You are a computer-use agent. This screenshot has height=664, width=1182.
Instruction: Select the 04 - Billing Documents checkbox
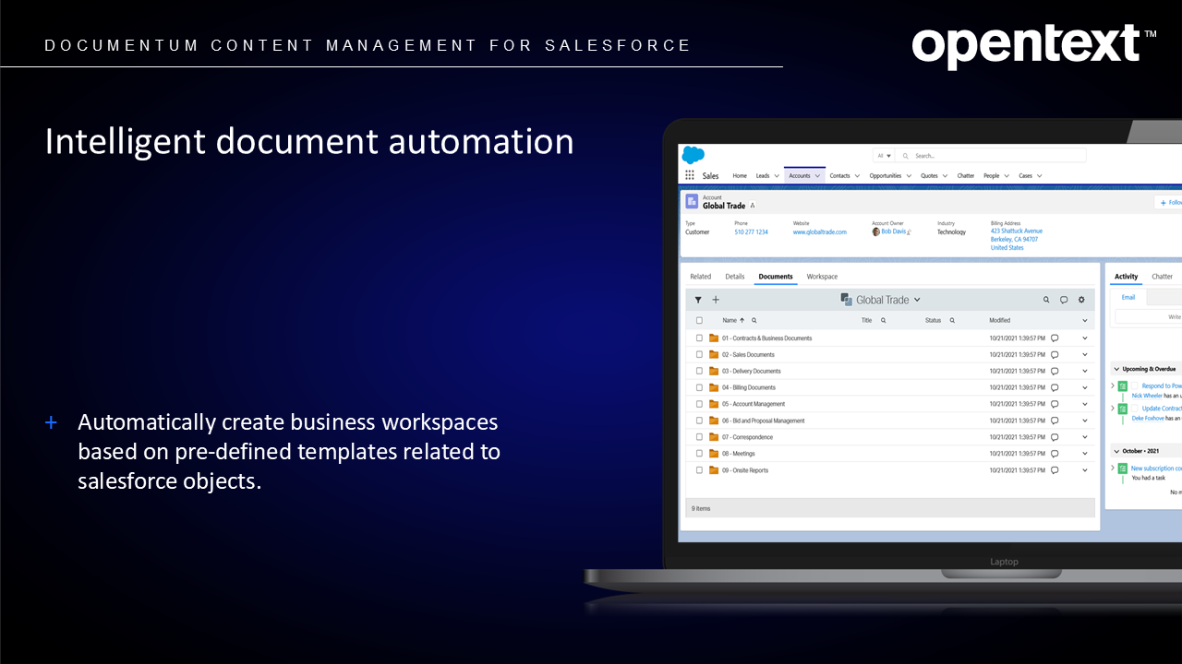tap(699, 388)
